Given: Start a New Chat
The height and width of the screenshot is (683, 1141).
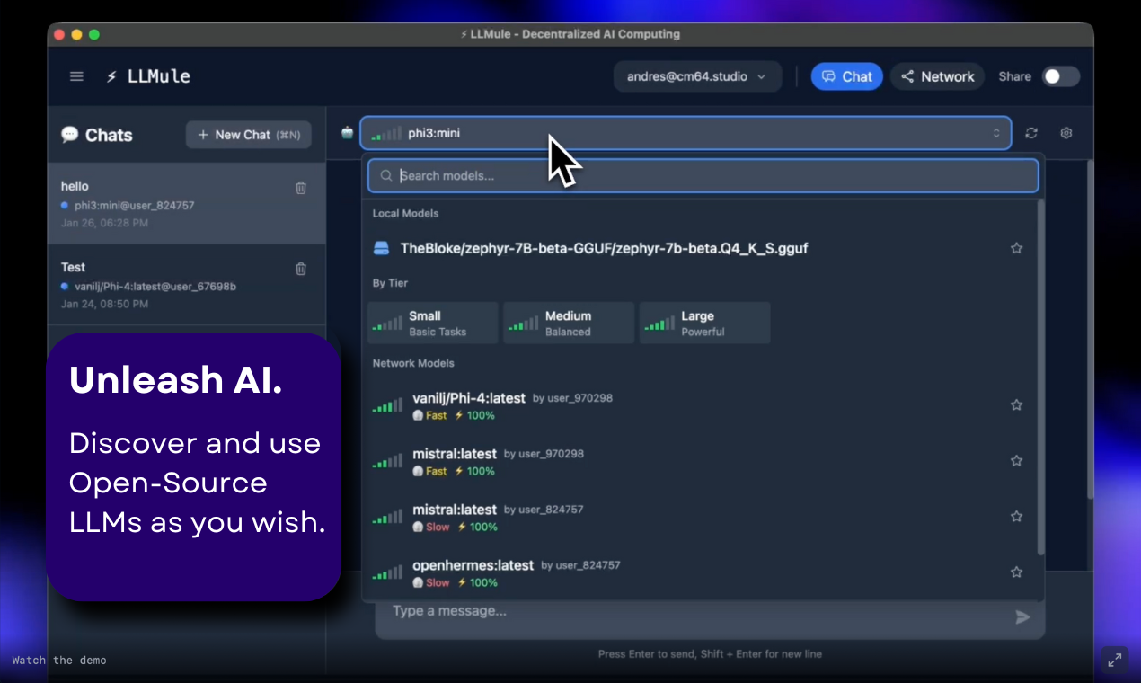Looking at the screenshot, I should tap(249, 135).
